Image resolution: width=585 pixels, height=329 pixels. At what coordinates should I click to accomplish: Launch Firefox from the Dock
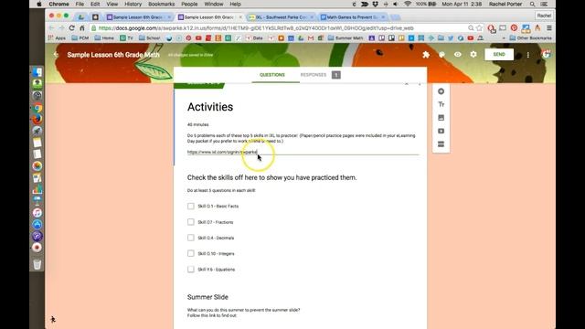point(37,120)
